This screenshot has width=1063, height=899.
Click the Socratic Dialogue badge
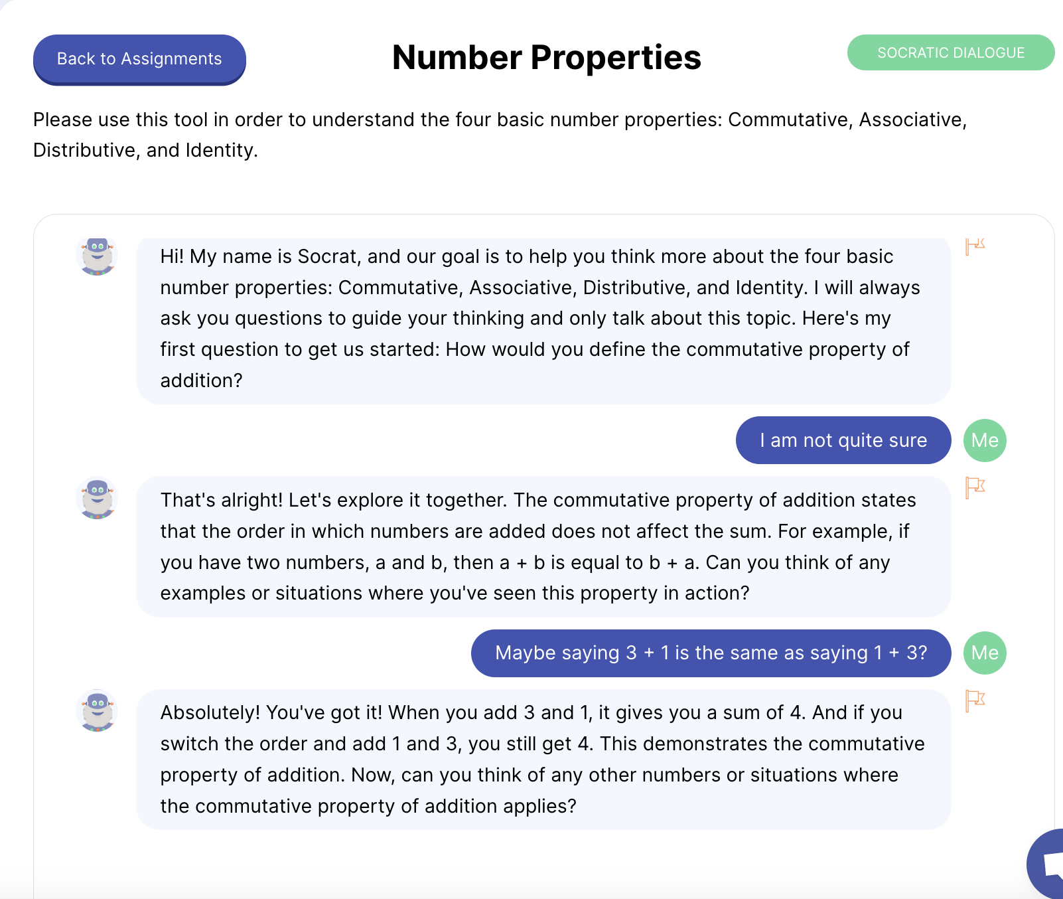point(950,52)
